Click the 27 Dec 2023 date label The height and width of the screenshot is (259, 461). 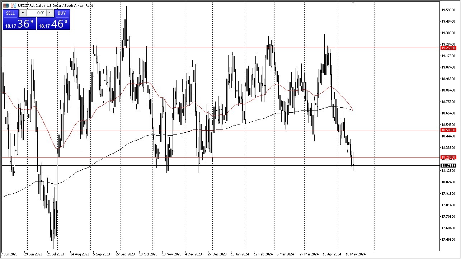217,254
